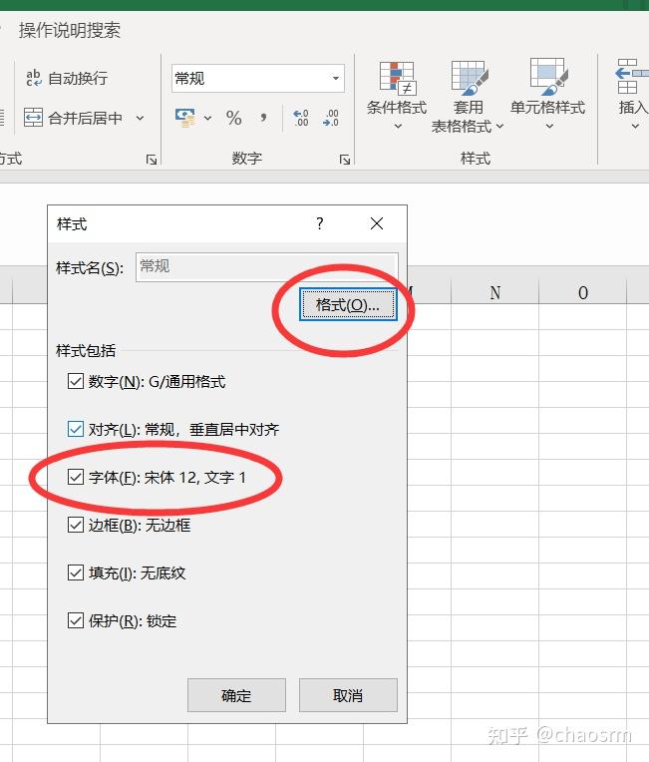Open Conditional Formatting (条件格式) menu

(x=397, y=96)
